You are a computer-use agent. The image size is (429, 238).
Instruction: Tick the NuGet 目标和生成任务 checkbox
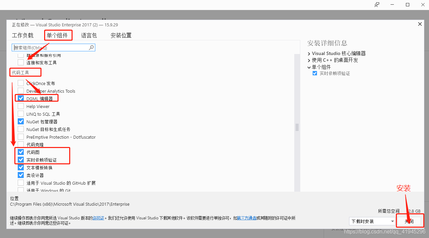tap(21, 129)
